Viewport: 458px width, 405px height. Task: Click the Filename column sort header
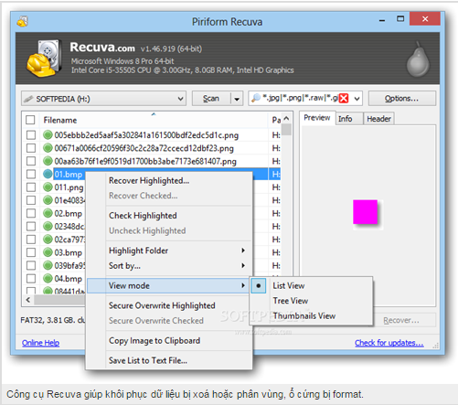tap(154, 120)
